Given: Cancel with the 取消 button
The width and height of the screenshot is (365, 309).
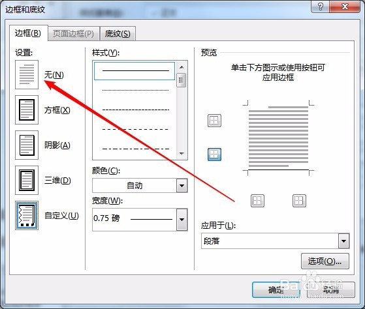Looking at the screenshot, I should (x=331, y=289).
